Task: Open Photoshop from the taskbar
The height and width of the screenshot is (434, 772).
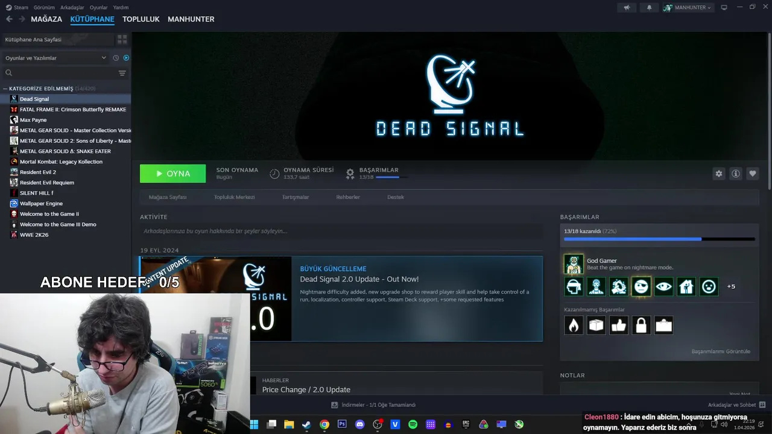Action: [342, 424]
